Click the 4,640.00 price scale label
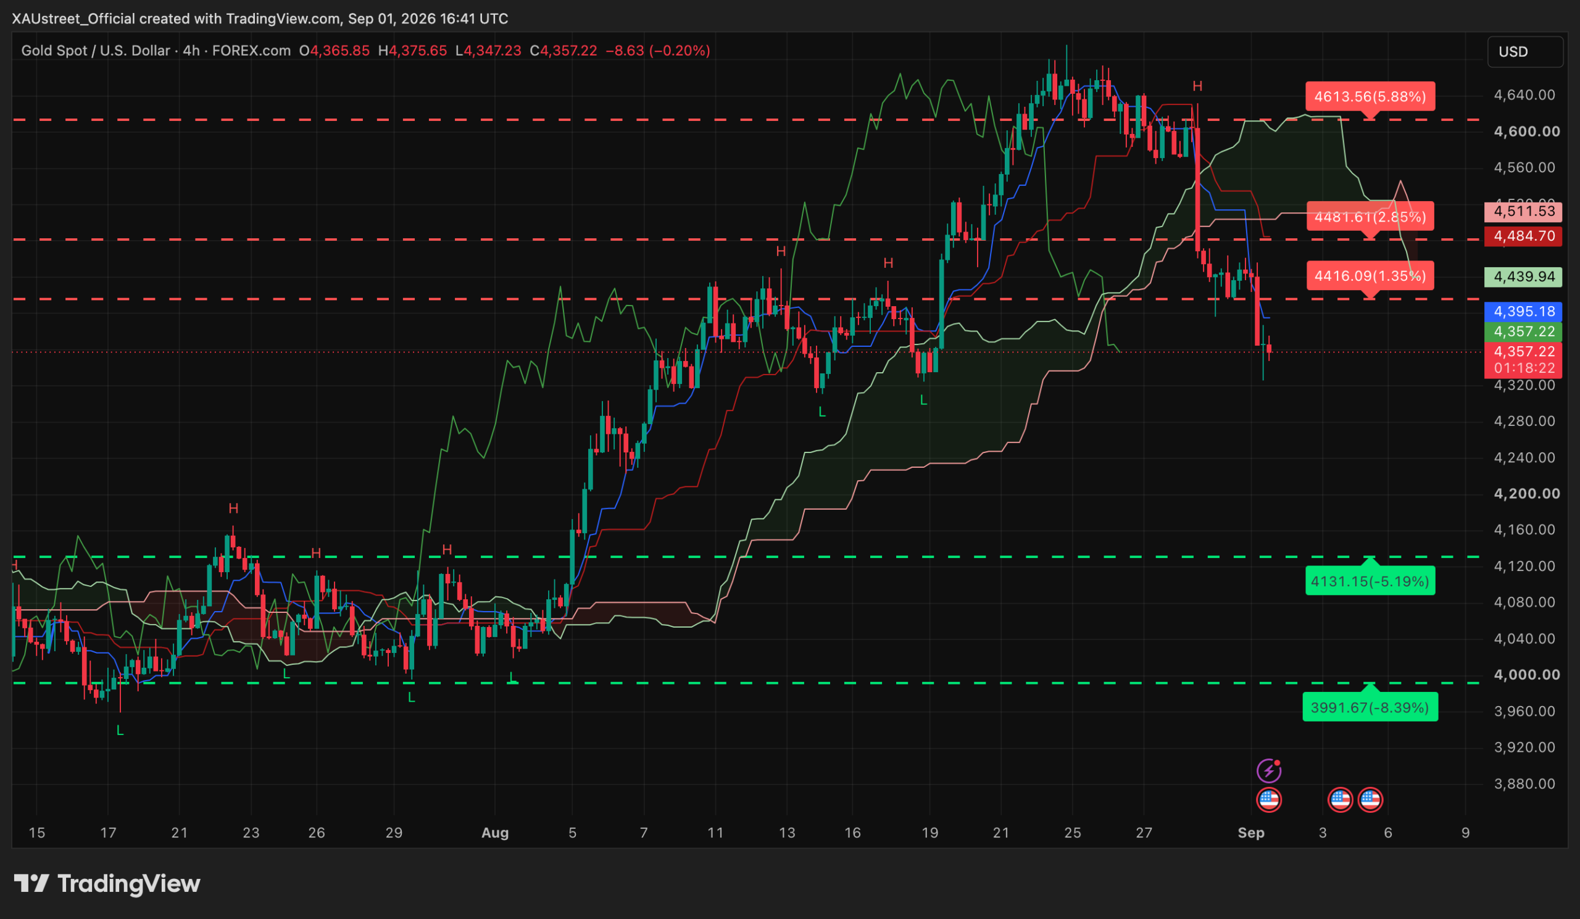Viewport: 1580px width, 919px height. click(x=1524, y=95)
